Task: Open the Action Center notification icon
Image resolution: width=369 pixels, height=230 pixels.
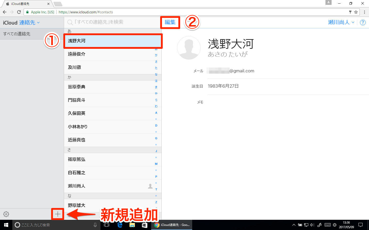Action: (x=361, y=225)
